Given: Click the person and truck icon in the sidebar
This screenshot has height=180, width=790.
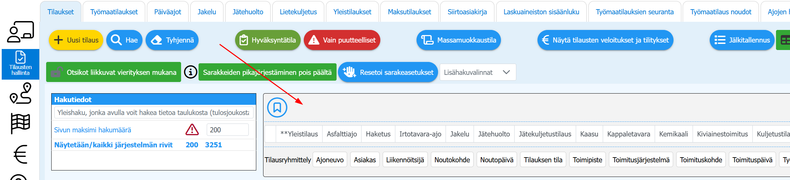Looking at the screenshot, I should pos(21,32).
